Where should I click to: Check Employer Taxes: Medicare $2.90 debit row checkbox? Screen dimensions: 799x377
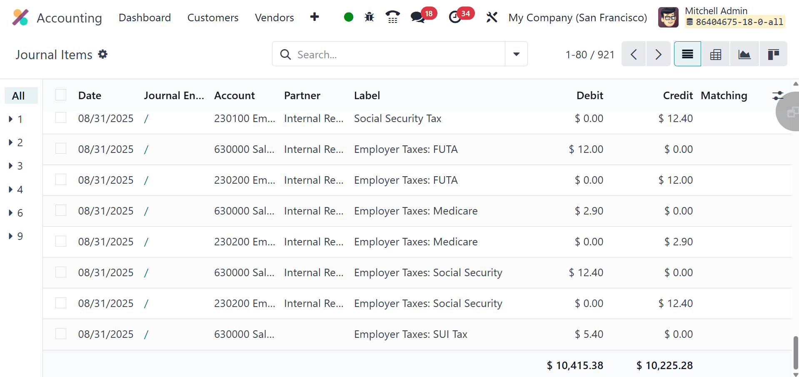[x=61, y=210]
